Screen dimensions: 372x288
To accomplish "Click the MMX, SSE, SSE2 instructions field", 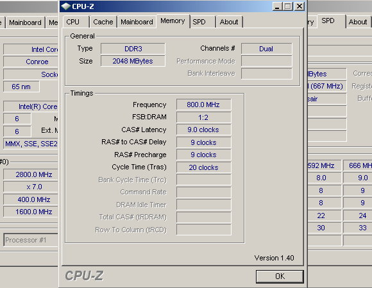I will tap(31, 144).
